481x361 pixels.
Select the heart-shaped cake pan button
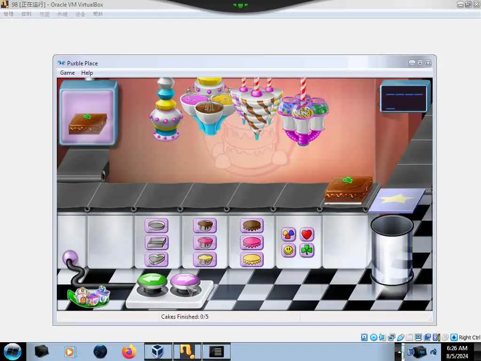[156, 259]
